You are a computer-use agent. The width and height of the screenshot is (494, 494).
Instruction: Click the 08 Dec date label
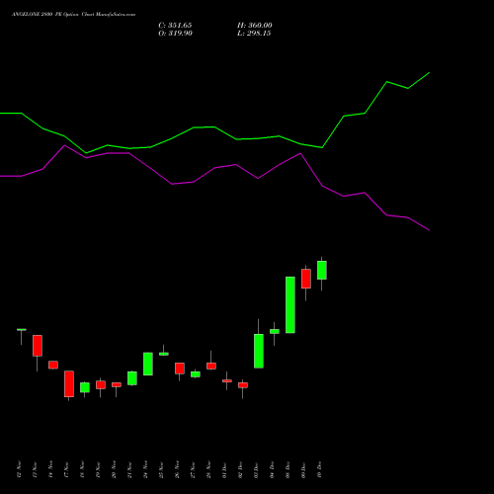tap(288, 469)
